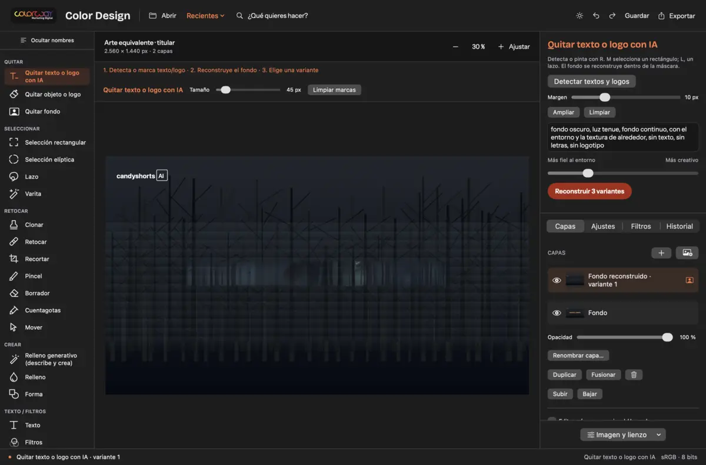Hide the Fondo reconstruido variante 1 layer
Screen dimensions: 706x465
pyautogui.click(x=557, y=280)
